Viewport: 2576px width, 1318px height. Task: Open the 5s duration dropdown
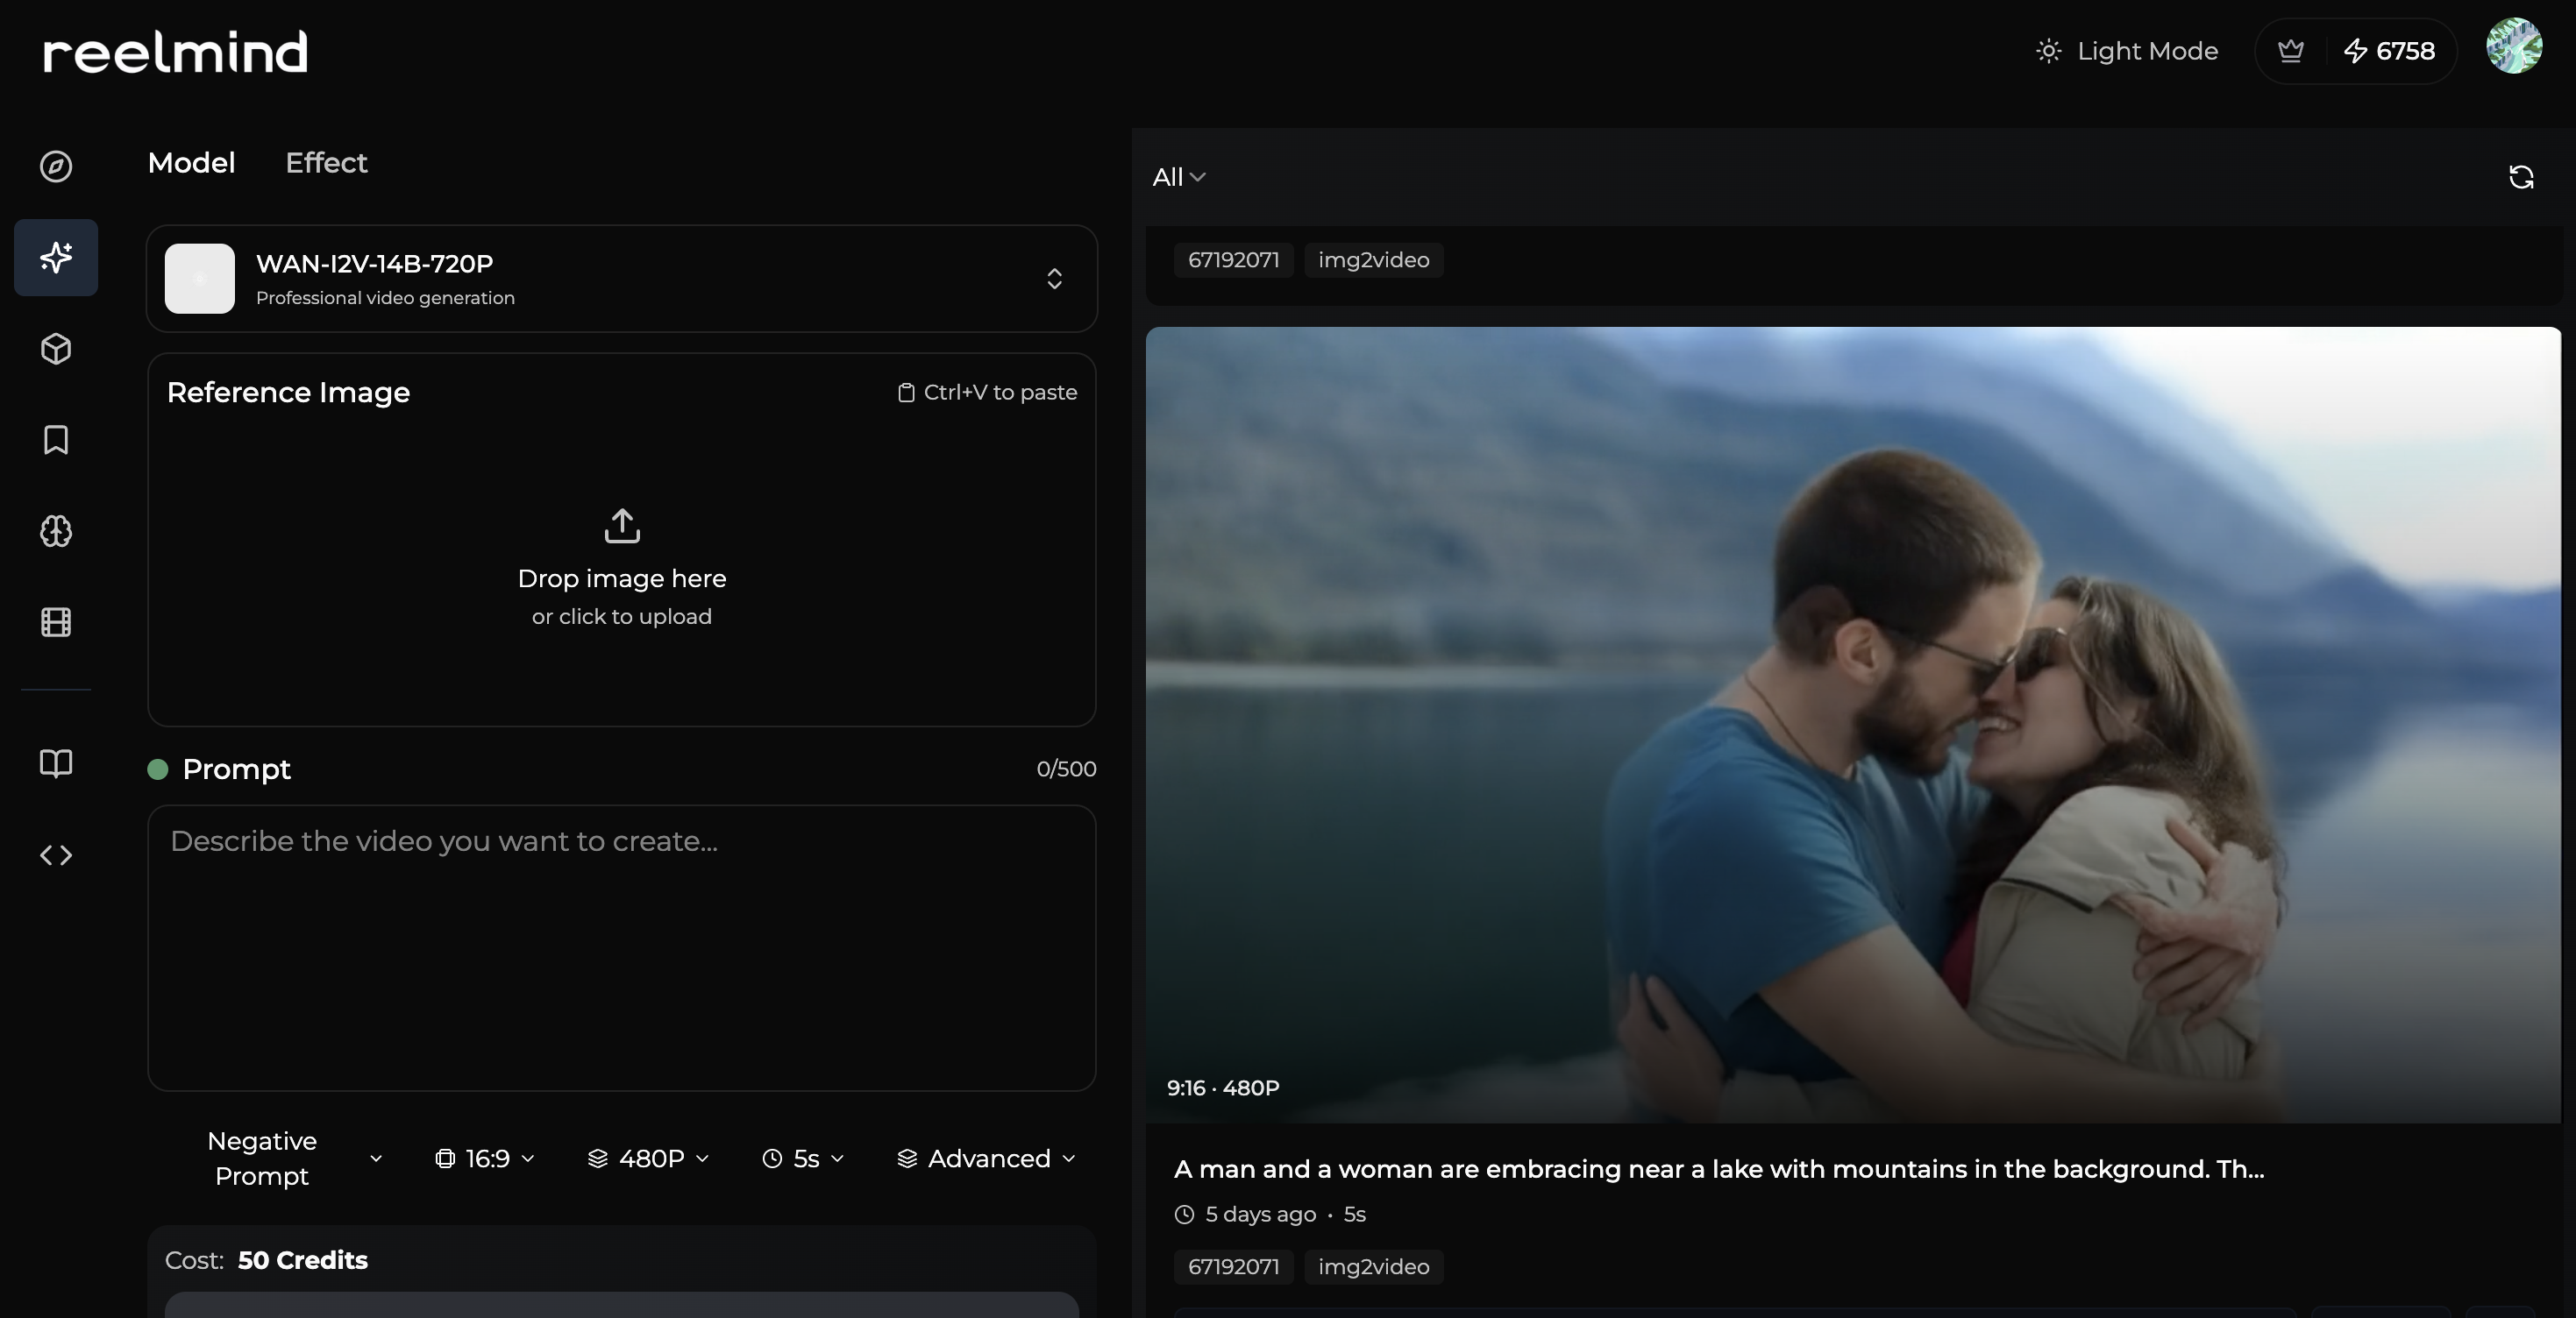[x=804, y=1159]
